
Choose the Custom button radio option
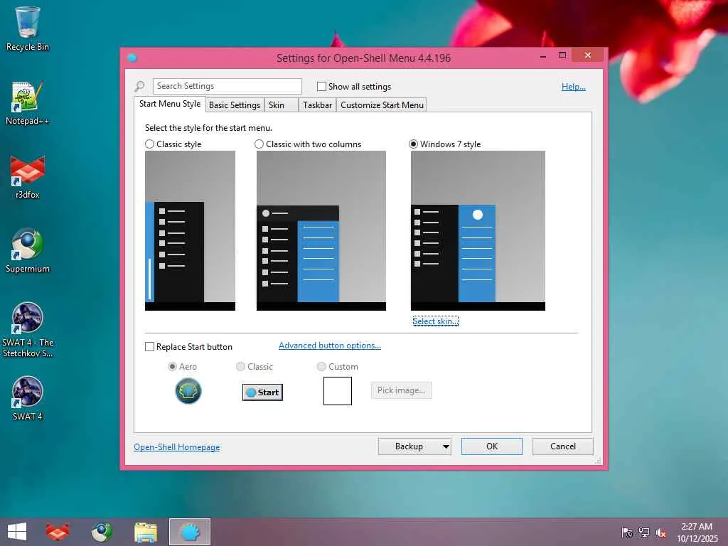pos(321,366)
